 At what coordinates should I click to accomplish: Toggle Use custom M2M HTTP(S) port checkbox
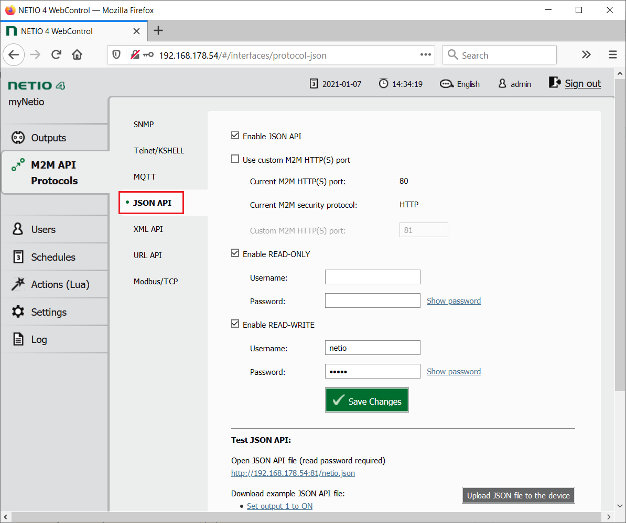(x=235, y=159)
